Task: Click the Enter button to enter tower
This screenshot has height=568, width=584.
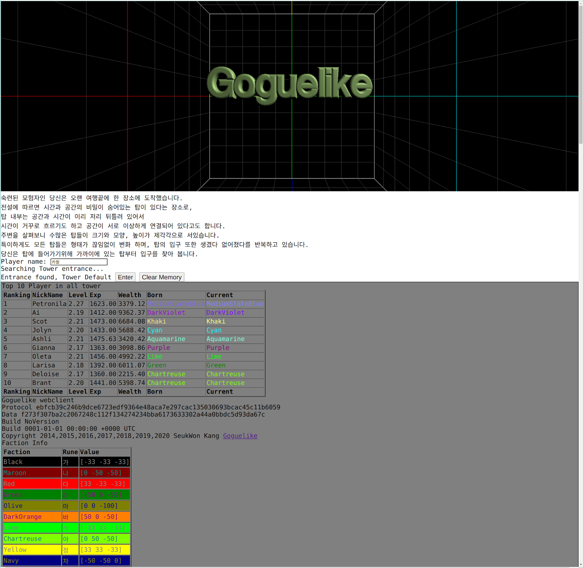Action: pyautogui.click(x=125, y=277)
